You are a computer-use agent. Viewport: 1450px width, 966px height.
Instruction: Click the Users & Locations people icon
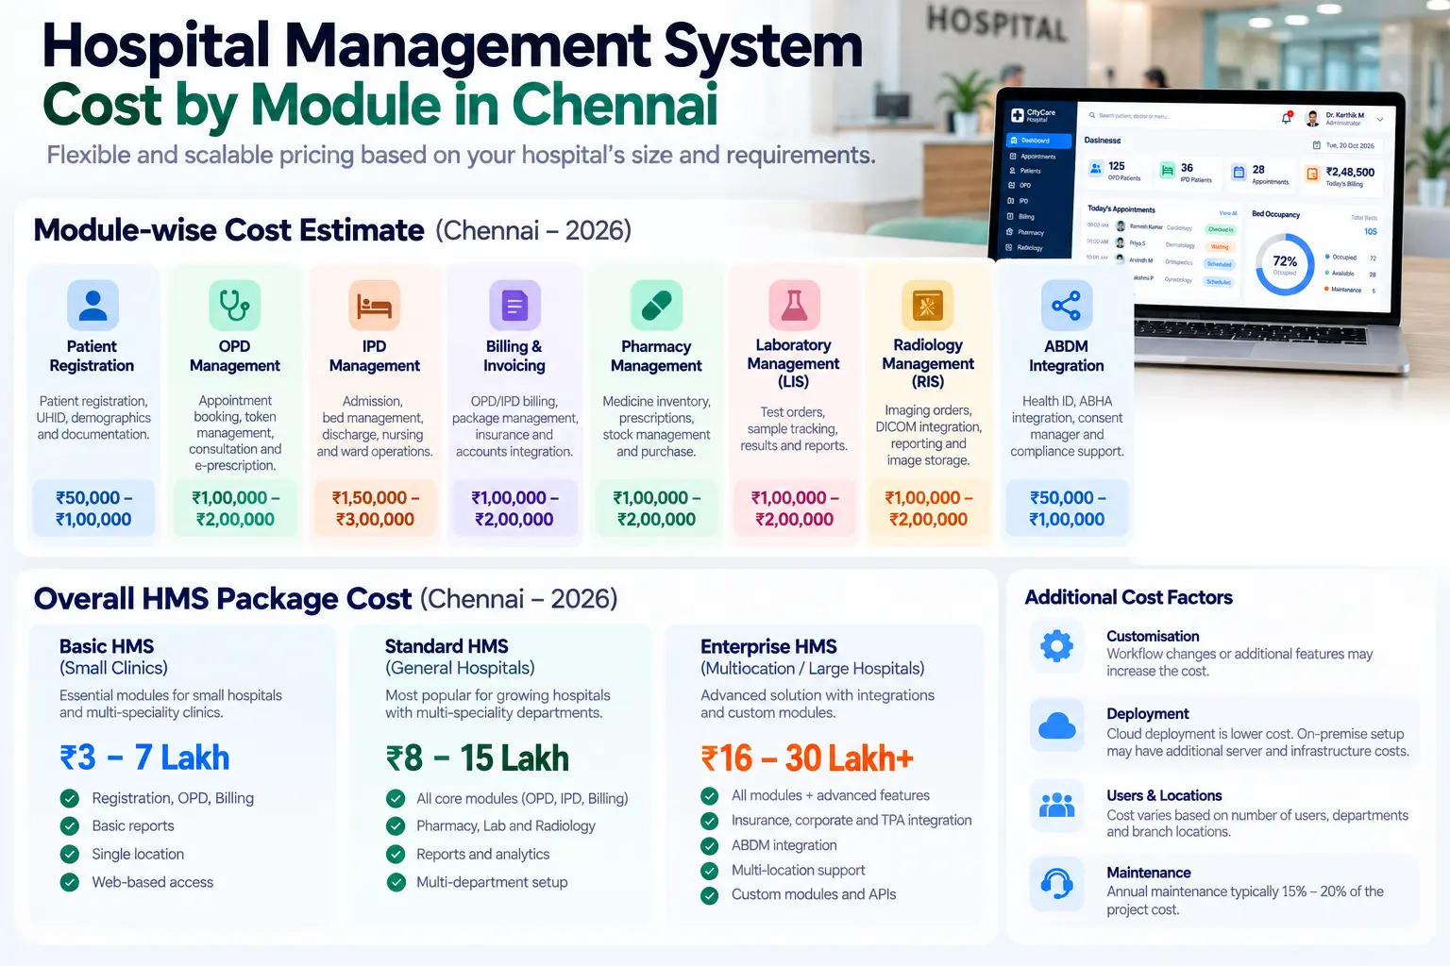(1056, 806)
